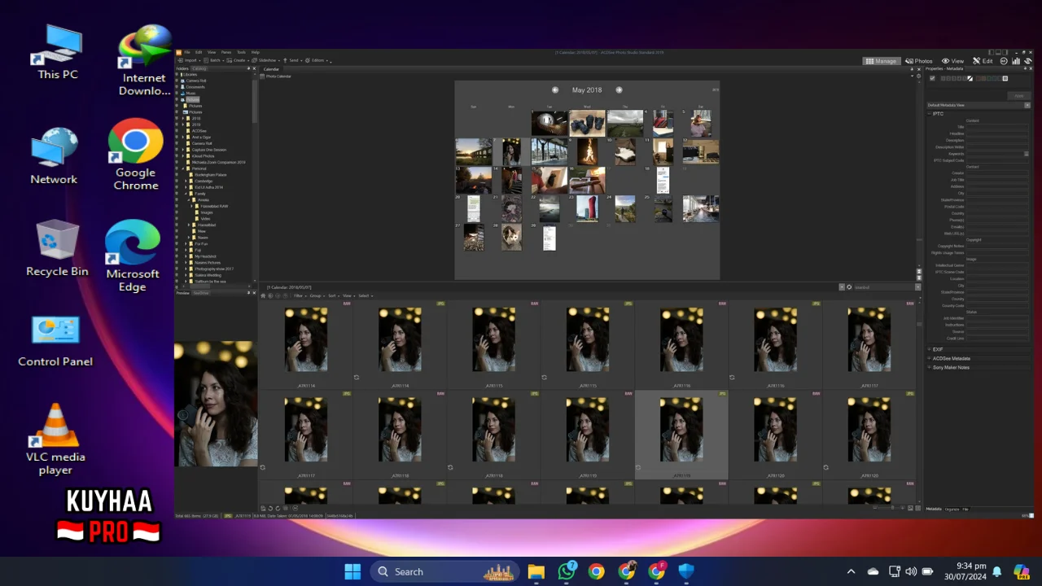The width and height of the screenshot is (1042, 586).
Task: Select the Libraries tree item
Action: tap(191, 74)
